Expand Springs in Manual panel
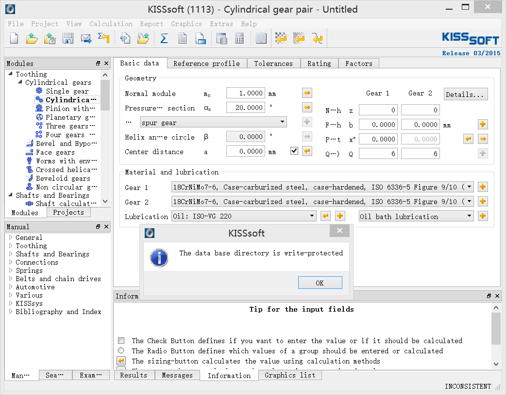Image resolution: width=506 pixels, height=395 pixels. [x=11, y=270]
